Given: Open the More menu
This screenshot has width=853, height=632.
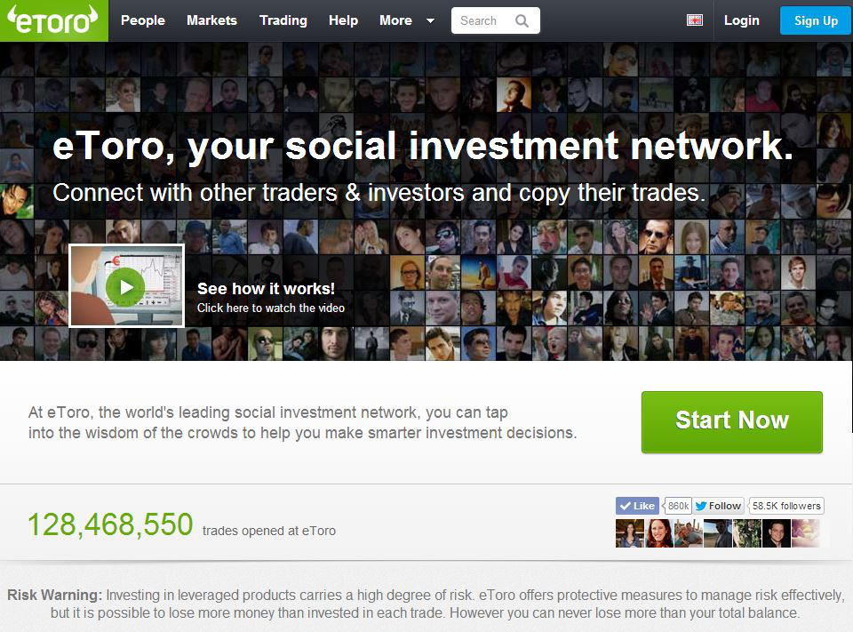Looking at the screenshot, I should pos(395,20).
